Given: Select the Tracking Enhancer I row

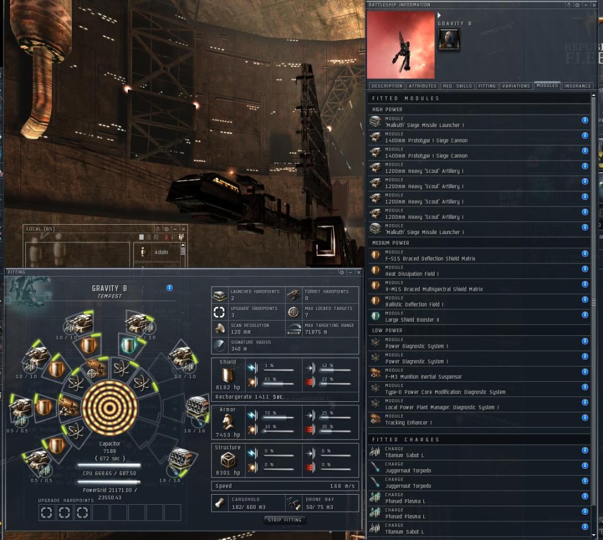Looking at the screenshot, I should [479, 419].
